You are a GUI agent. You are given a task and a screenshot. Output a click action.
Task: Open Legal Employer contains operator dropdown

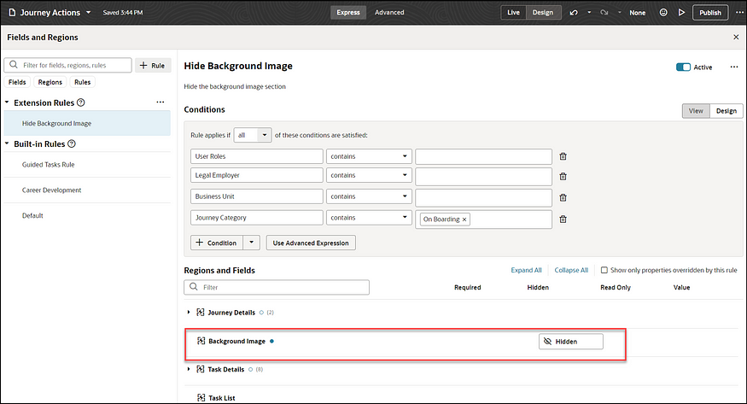coord(368,175)
